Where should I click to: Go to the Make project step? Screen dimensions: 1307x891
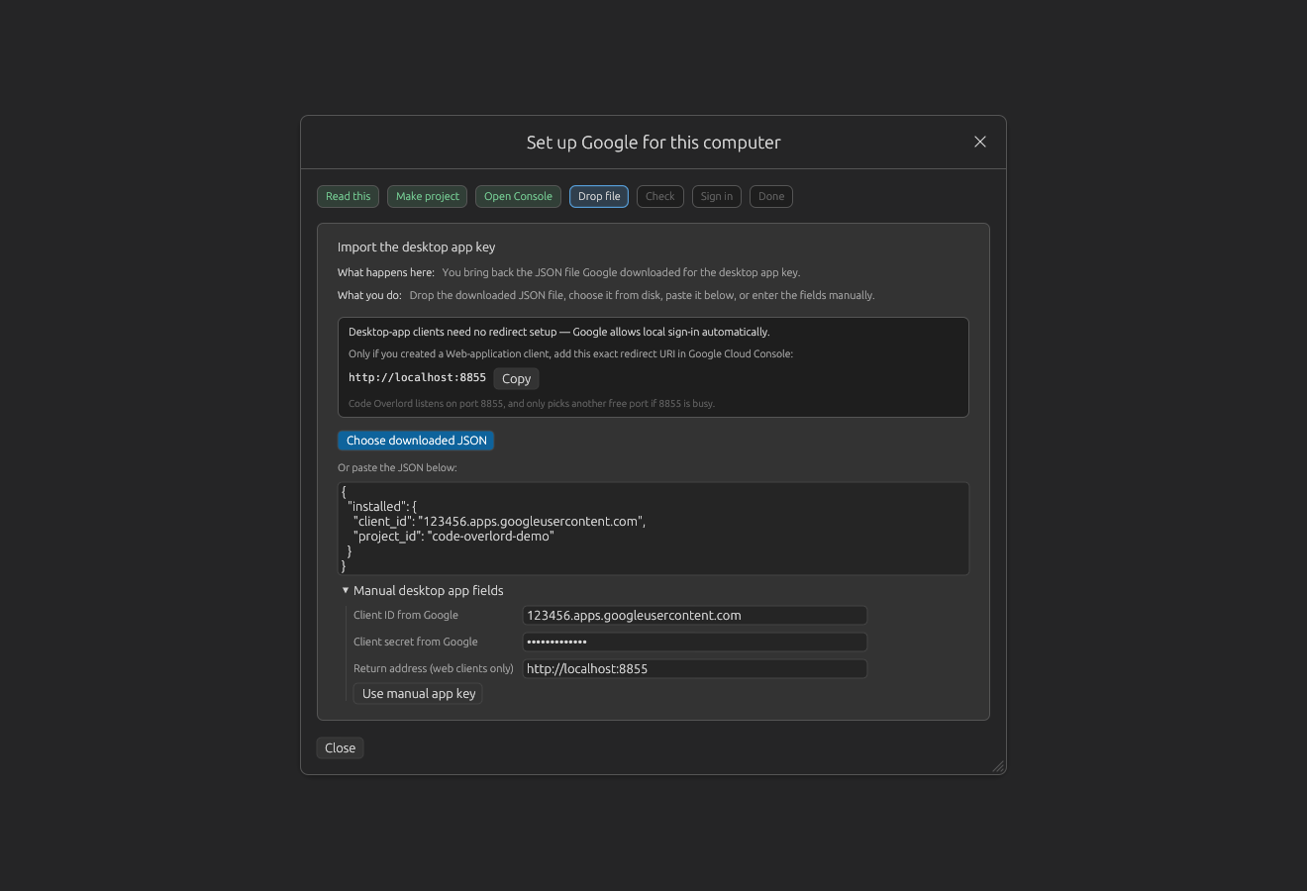click(427, 196)
